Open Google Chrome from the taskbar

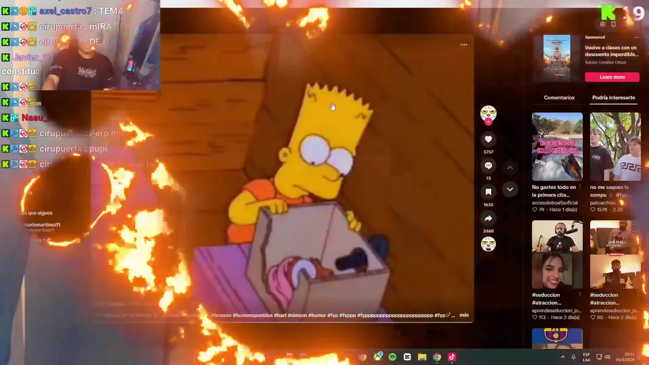point(437,357)
